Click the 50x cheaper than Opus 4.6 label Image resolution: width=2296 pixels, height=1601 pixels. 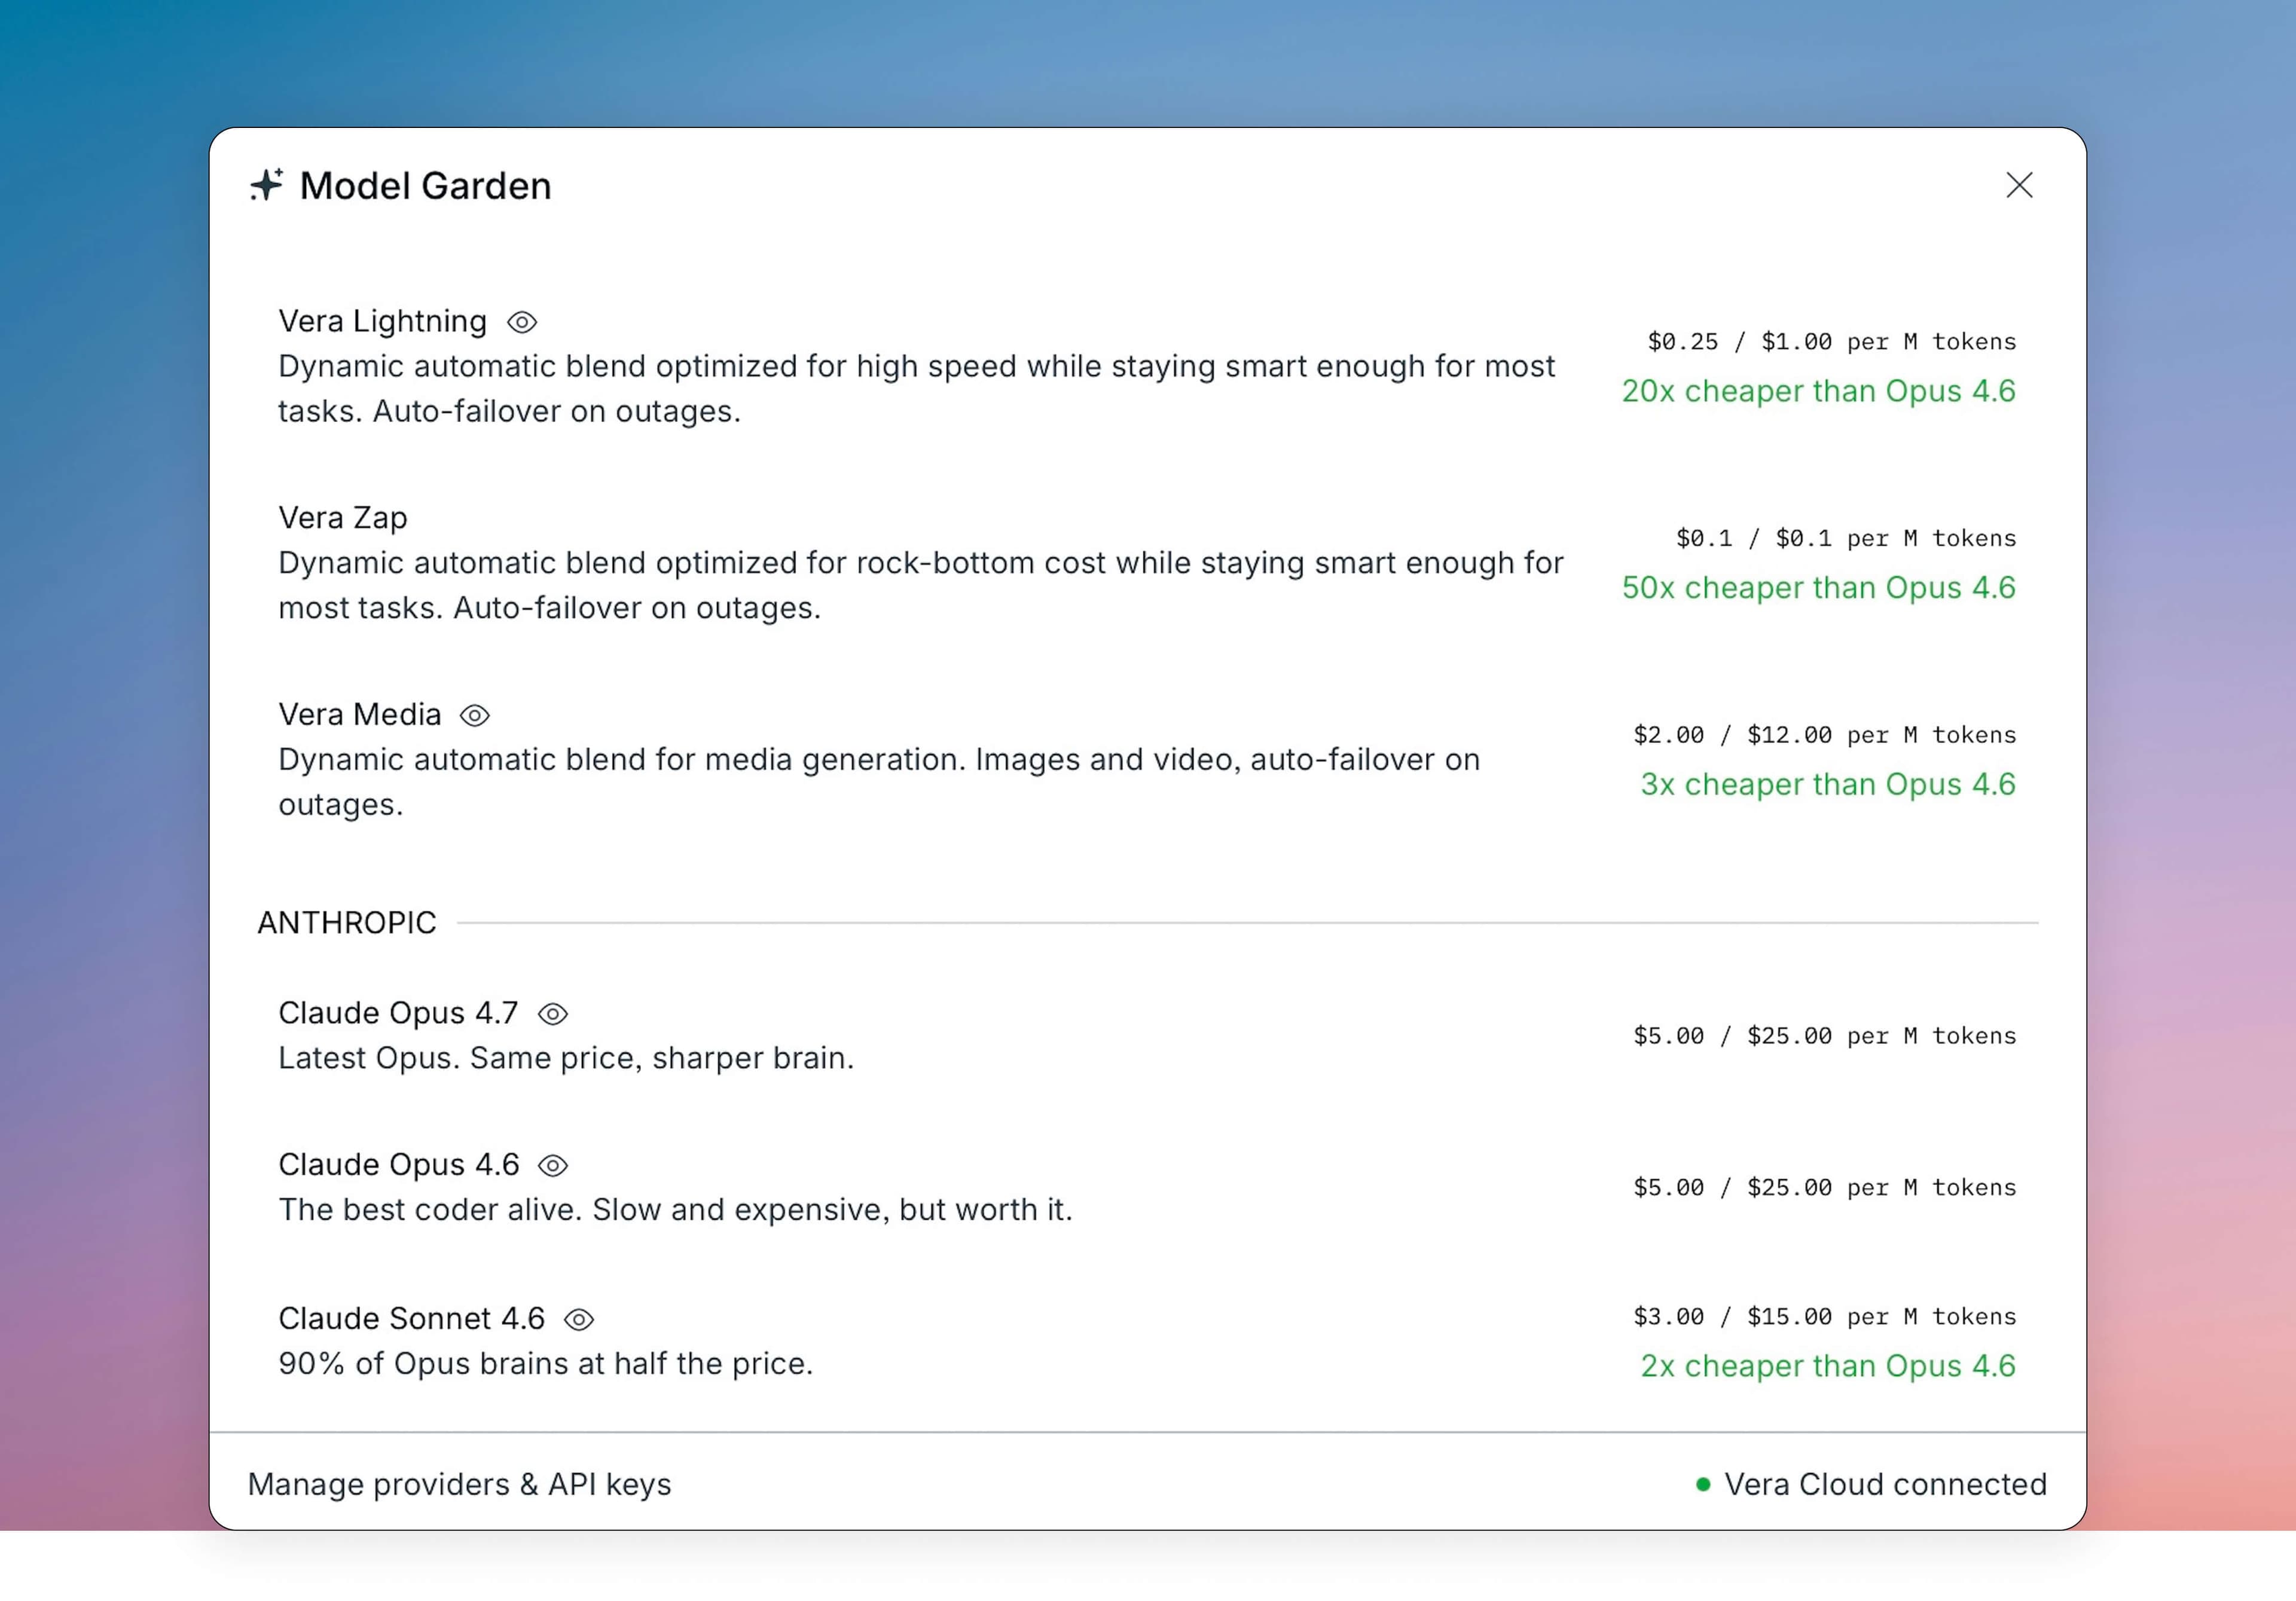coord(1819,588)
